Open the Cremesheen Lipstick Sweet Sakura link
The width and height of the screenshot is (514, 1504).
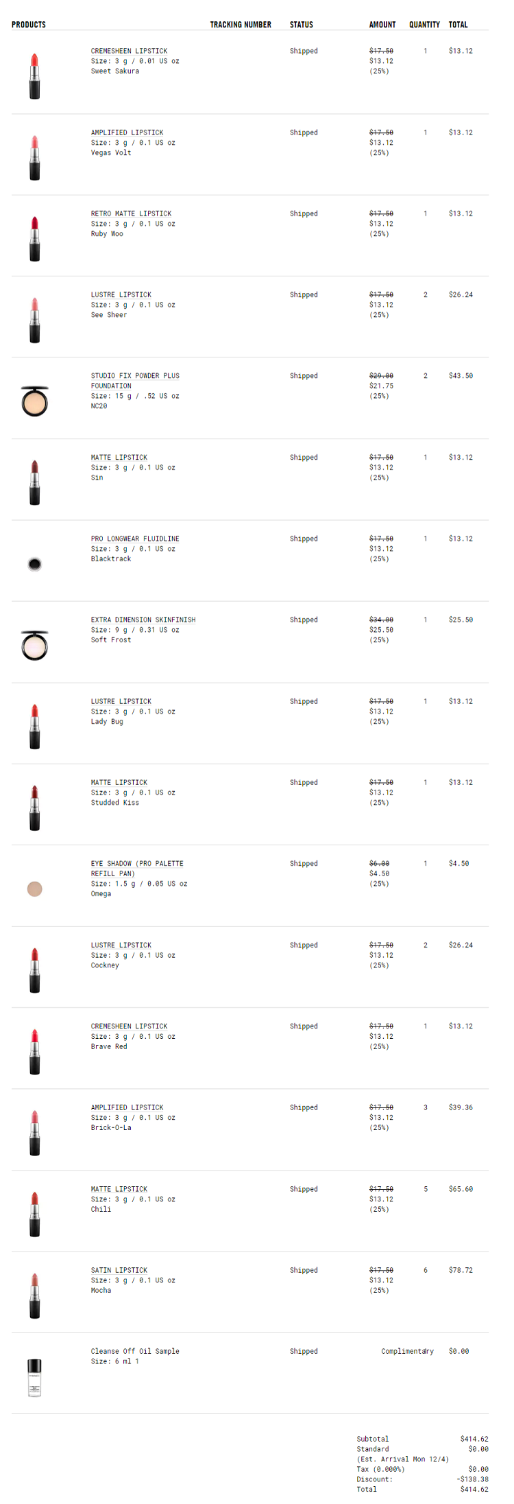coord(129,51)
